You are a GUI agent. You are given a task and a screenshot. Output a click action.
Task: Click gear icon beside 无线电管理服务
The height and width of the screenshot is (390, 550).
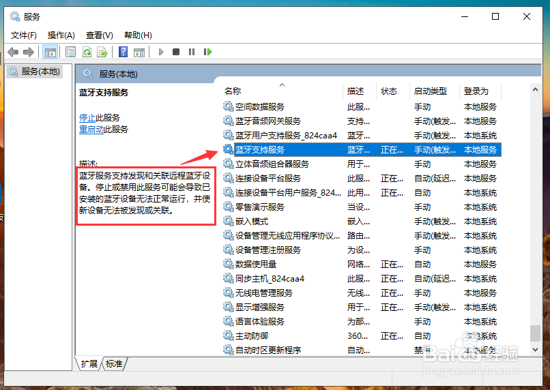point(229,292)
